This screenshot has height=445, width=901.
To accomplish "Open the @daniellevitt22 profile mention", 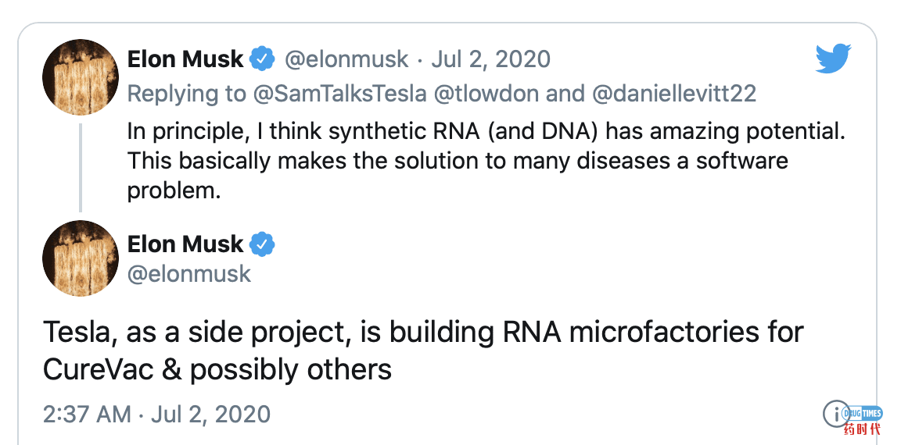I will coord(673,94).
